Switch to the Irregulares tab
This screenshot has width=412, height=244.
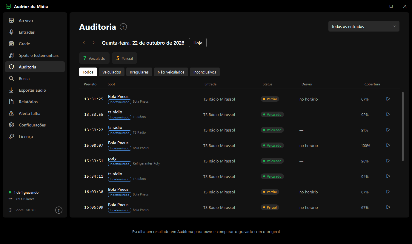click(139, 72)
